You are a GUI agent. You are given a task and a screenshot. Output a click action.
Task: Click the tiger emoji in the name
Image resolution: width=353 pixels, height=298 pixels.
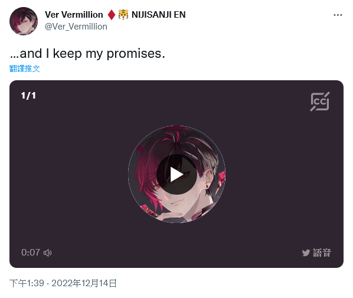[123, 15]
